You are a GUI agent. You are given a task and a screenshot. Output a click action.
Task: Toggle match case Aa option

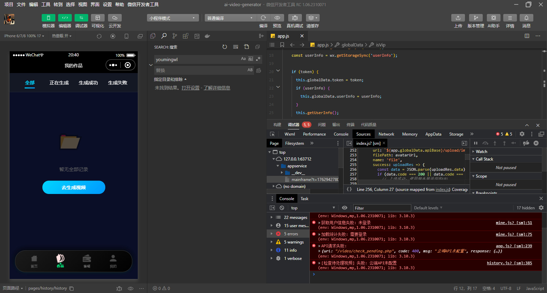pos(243,59)
